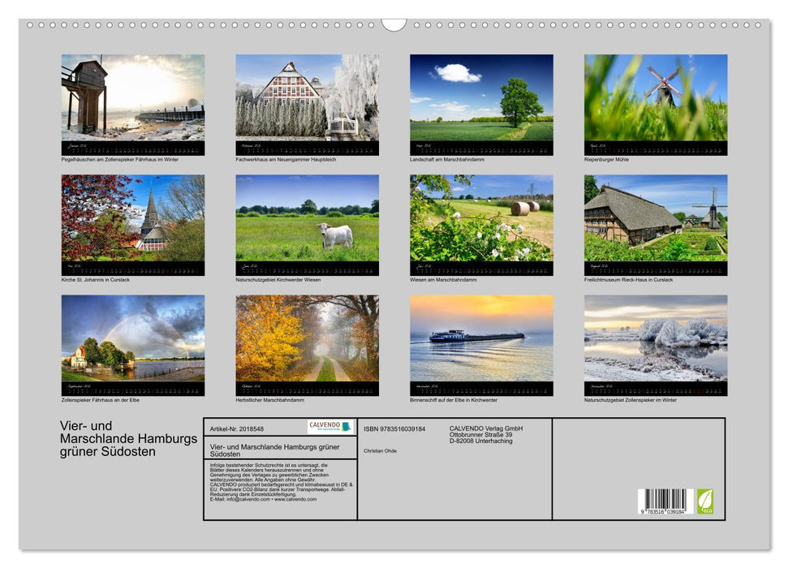Select the Herbstlicher Marschbahndamm autumn photo
Screen dimensions: 788x568
tap(307, 338)
